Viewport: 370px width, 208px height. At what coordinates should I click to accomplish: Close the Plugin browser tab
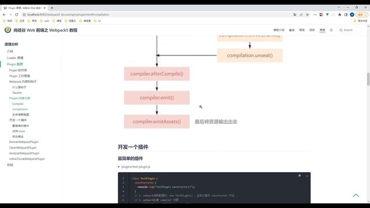pos(45,8)
